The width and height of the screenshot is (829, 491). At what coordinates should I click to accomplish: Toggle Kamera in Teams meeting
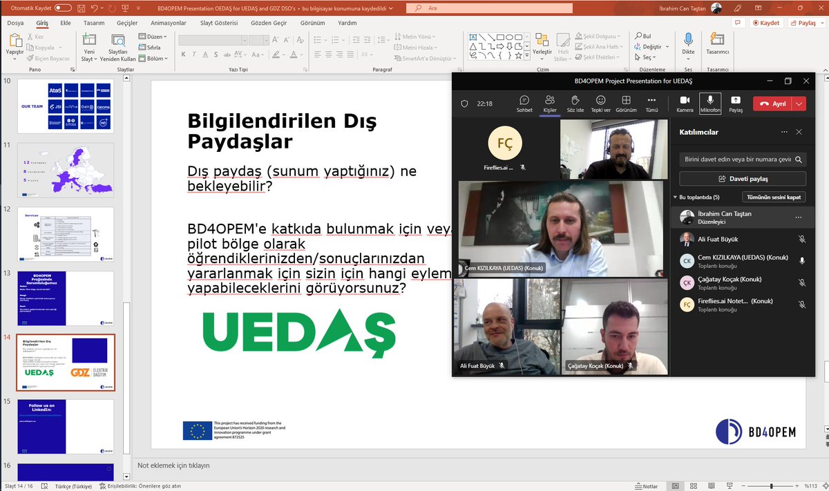click(x=685, y=104)
